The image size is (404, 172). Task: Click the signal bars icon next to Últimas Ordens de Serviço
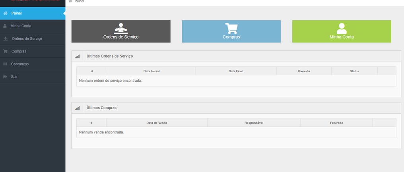pyautogui.click(x=77, y=56)
